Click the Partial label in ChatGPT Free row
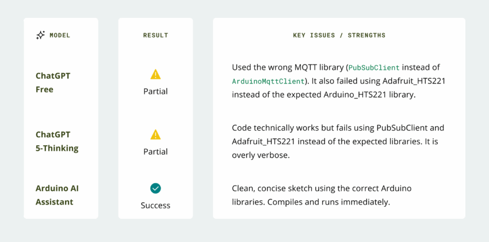Image resolution: width=489 pixels, height=242 pixels. click(x=155, y=91)
